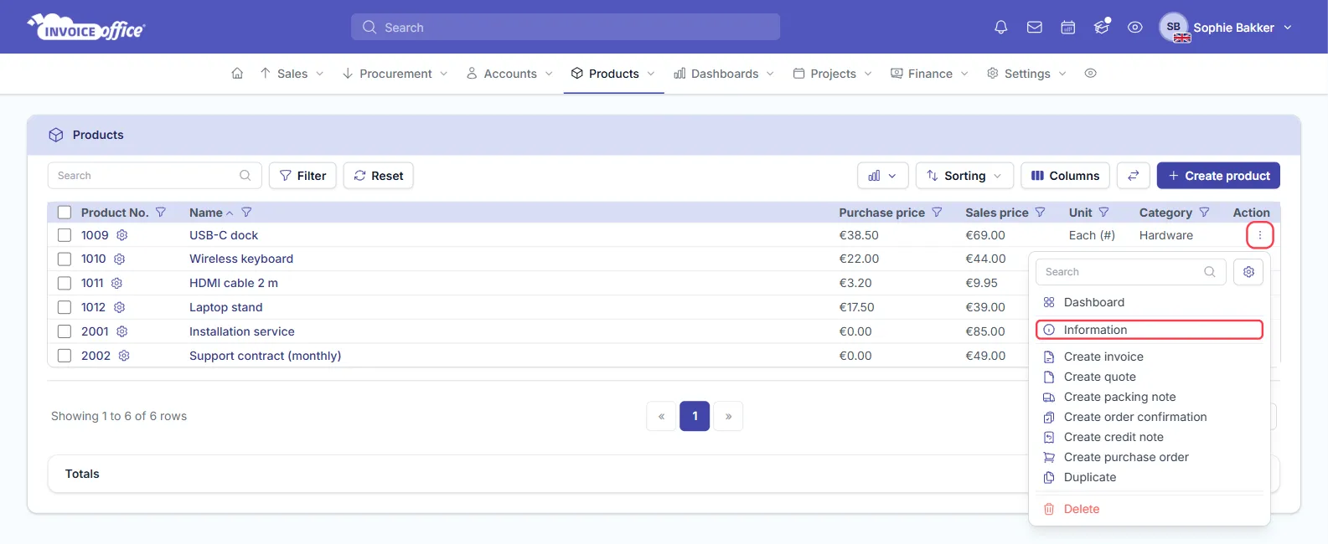Viewport: 1328px width, 544px height.
Task: Choose Create invoice from action menu
Action: [1149, 357]
